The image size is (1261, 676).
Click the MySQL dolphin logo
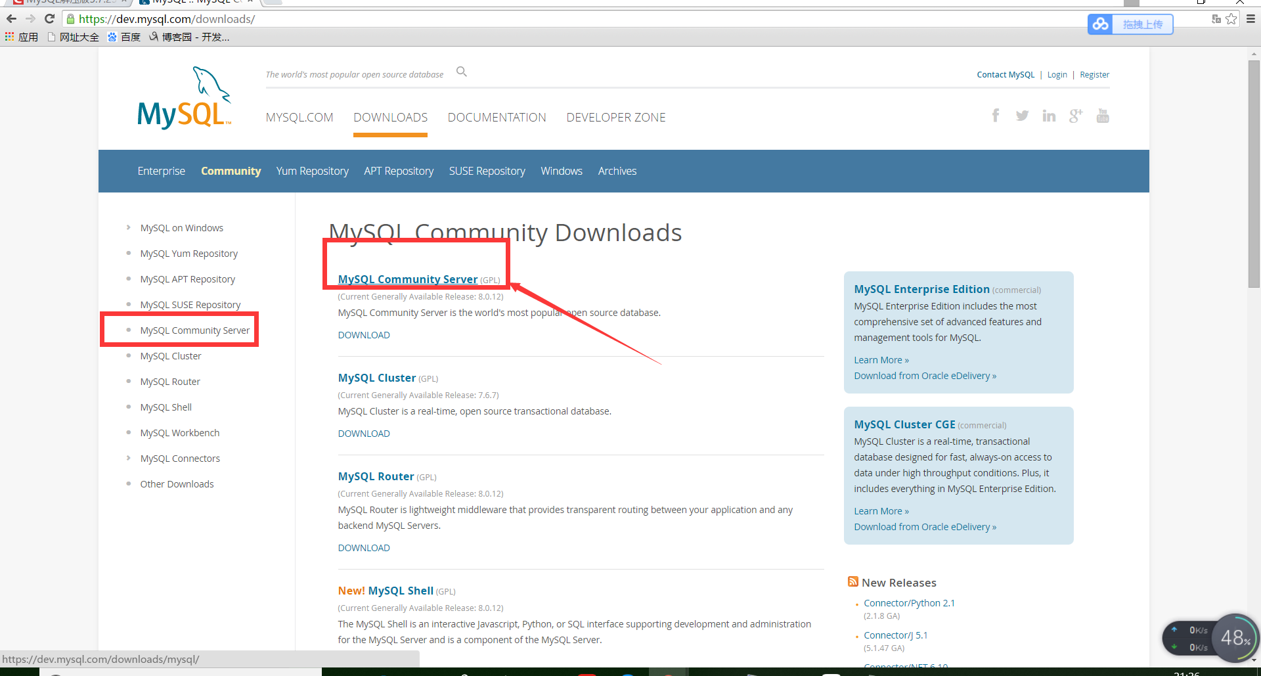coord(185,97)
